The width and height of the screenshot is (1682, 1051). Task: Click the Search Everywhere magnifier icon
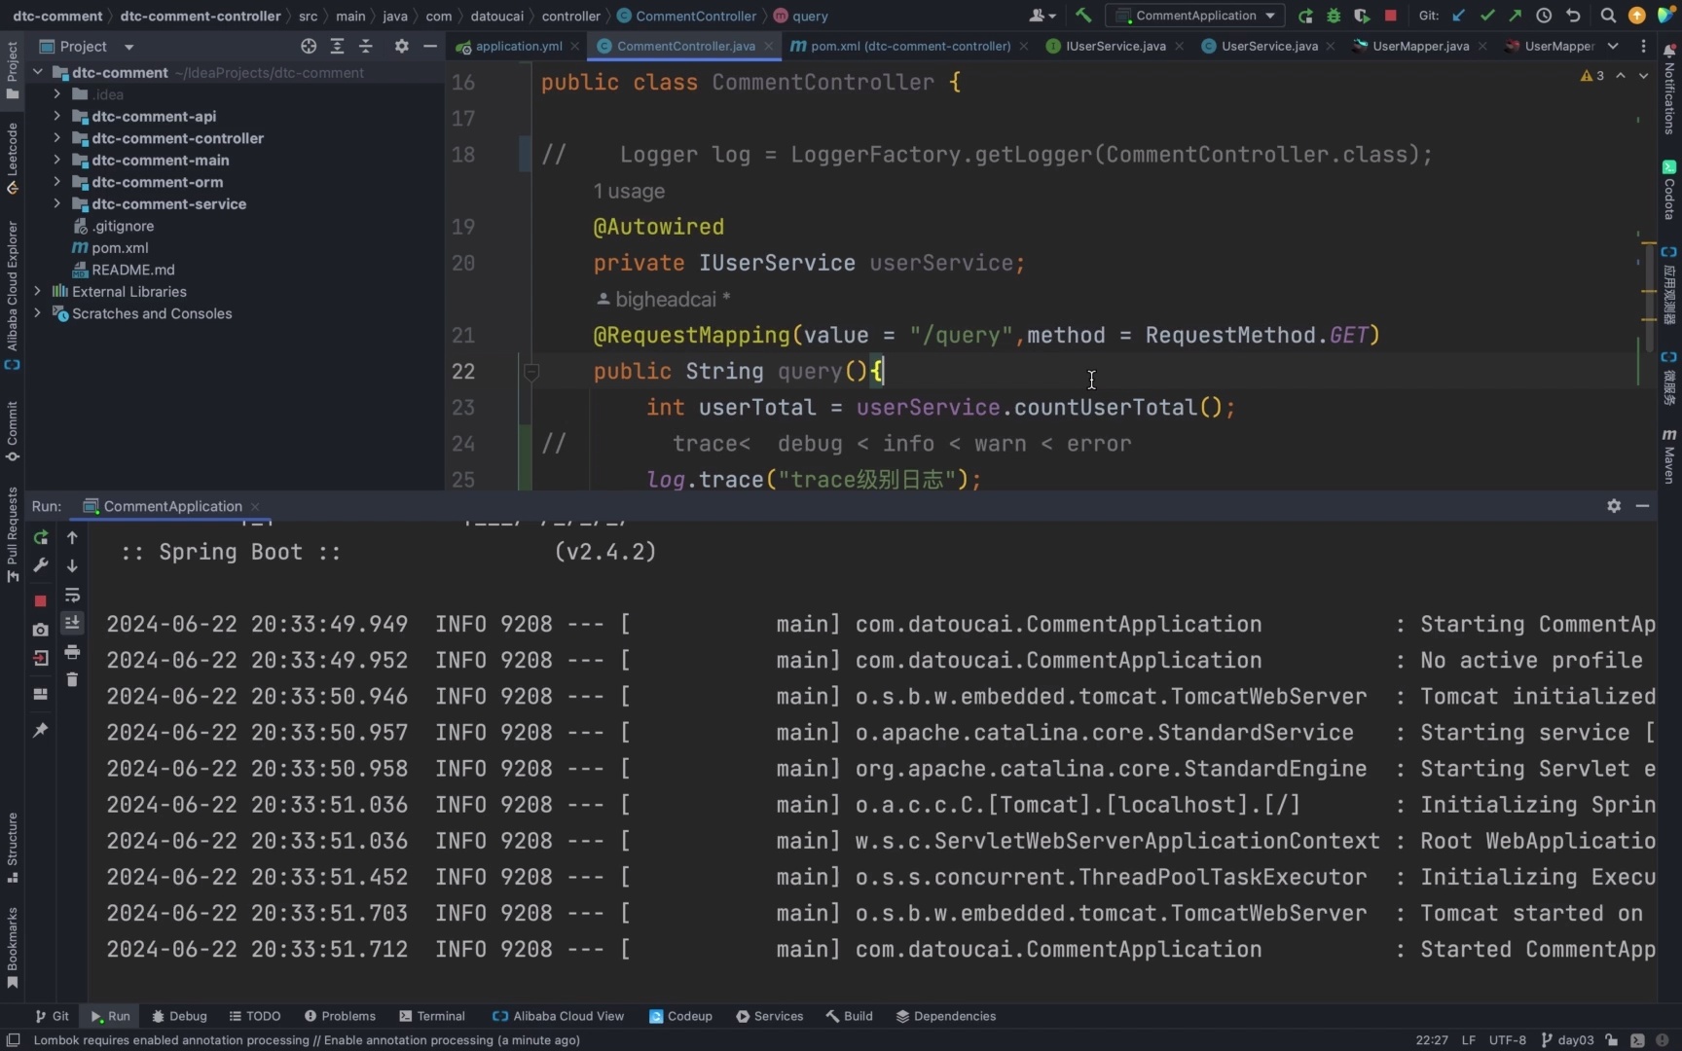[1608, 16]
